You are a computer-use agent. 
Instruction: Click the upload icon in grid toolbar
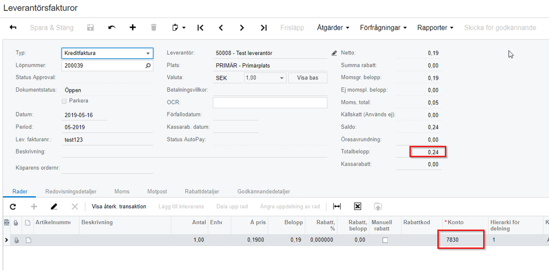(378, 207)
